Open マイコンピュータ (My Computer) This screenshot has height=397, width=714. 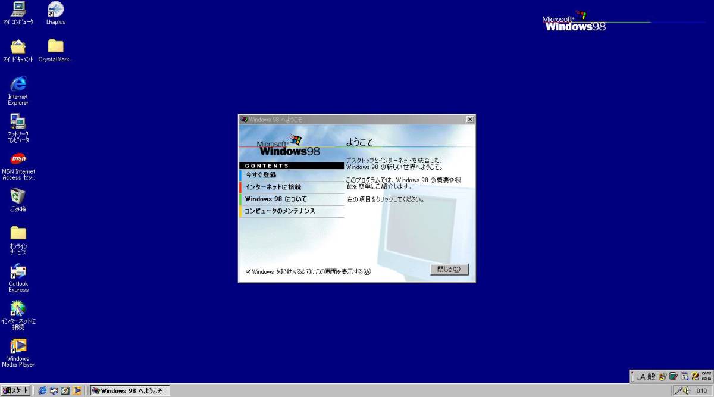[x=18, y=8]
